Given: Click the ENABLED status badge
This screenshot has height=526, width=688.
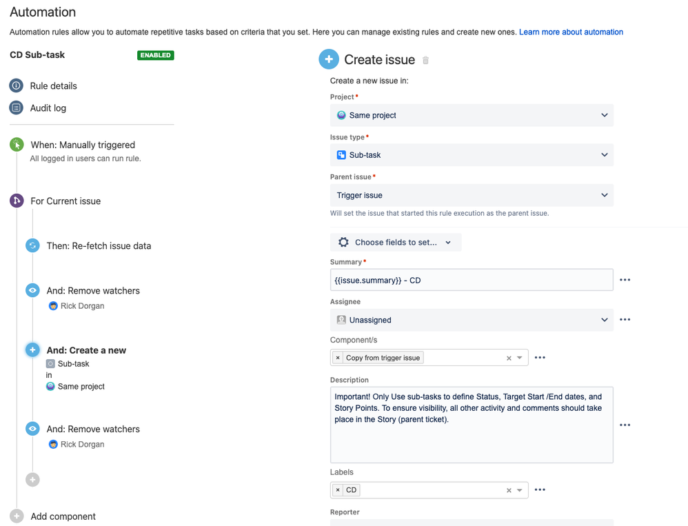Looking at the screenshot, I should (155, 55).
